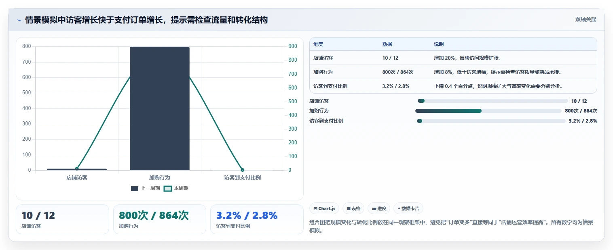Click the 店铺访客 table row label
Screen dimensions: 613x250
tap(323, 58)
